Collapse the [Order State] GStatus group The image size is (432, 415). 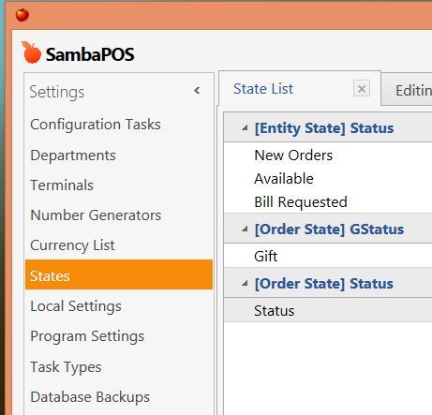click(x=245, y=229)
